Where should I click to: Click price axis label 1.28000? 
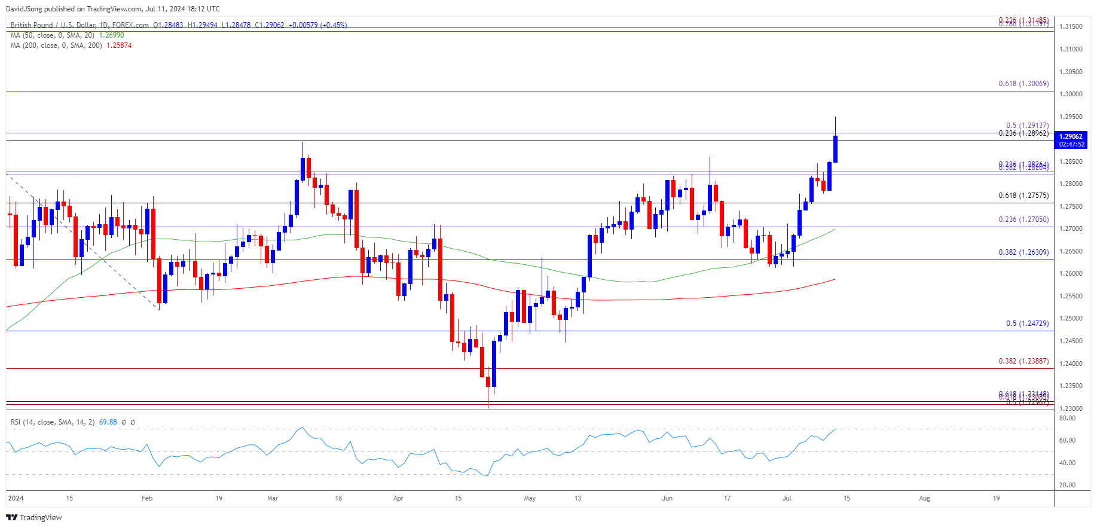[x=1071, y=184]
